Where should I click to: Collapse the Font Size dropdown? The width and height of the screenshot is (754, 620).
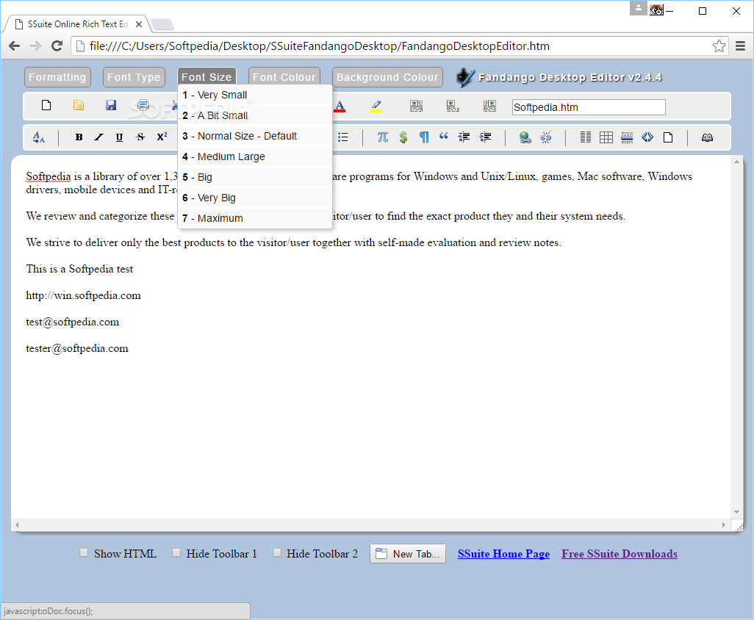(207, 77)
